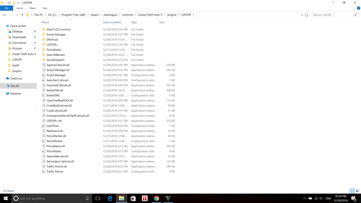Open Downloads in Quick access
The width and height of the screenshot is (361, 203).
click(19, 37)
